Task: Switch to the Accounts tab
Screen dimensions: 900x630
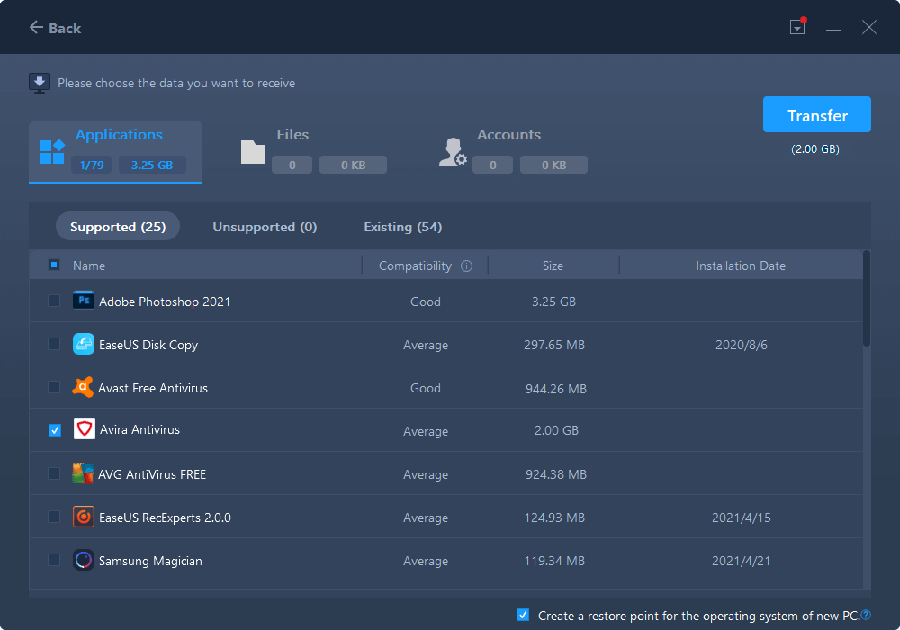Action: point(514,152)
